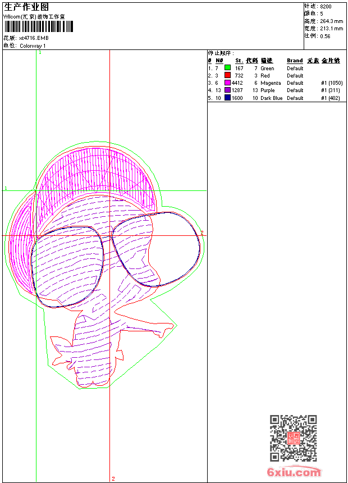
Task: Click the Wilcom studio subtitle text
Action: (34, 17)
